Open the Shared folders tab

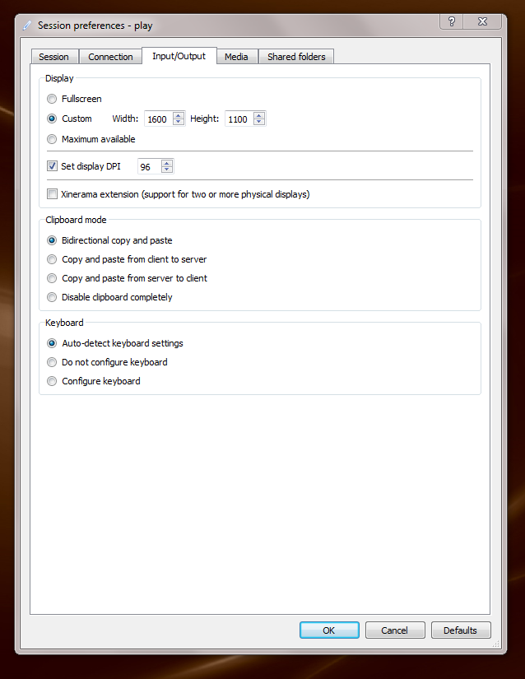coord(296,57)
